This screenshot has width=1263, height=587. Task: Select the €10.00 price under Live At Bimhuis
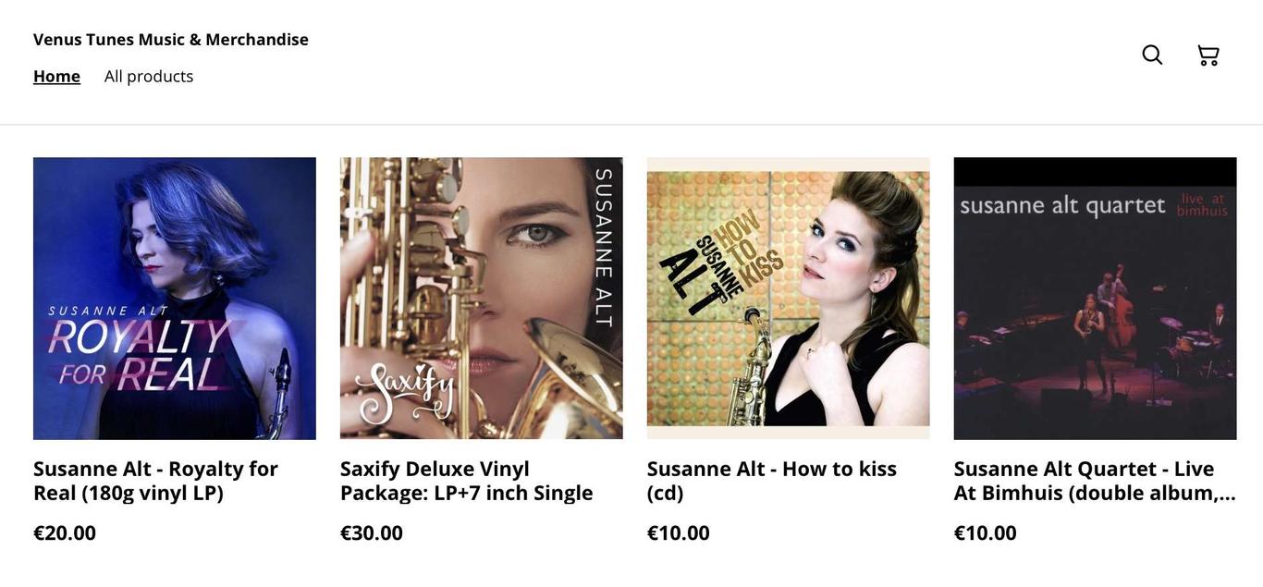986,532
